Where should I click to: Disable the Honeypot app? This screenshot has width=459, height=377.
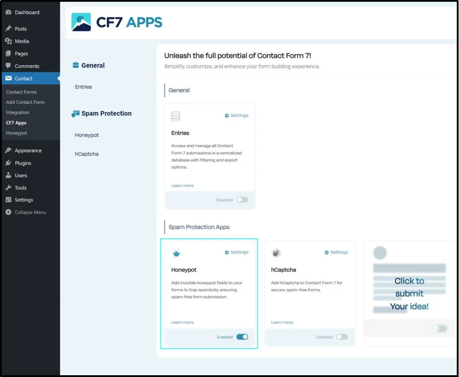[x=243, y=337]
